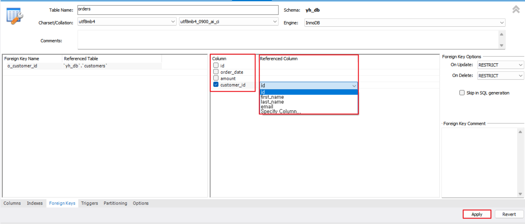Click the `yh_db`.`customers` referenced table cell
This screenshot has height=224, width=525.
click(x=85, y=66)
